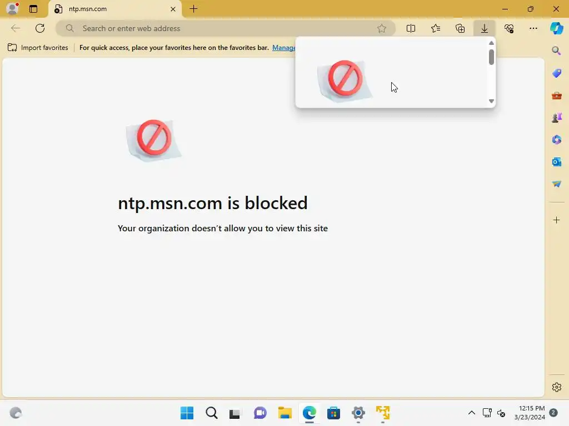Open the tab actions menu icon

(33, 9)
